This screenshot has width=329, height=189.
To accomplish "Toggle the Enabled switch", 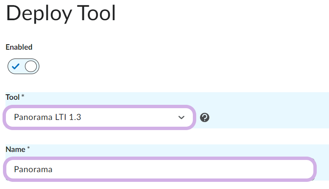I will point(23,67).
